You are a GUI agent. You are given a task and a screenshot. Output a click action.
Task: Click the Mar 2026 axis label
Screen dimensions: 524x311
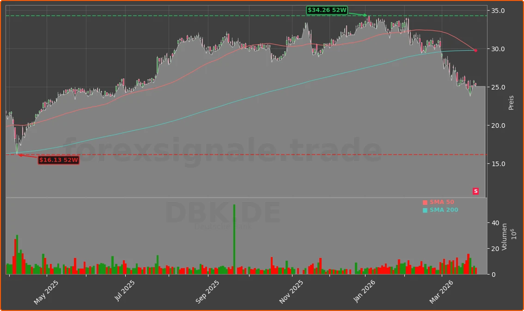(441, 292)
